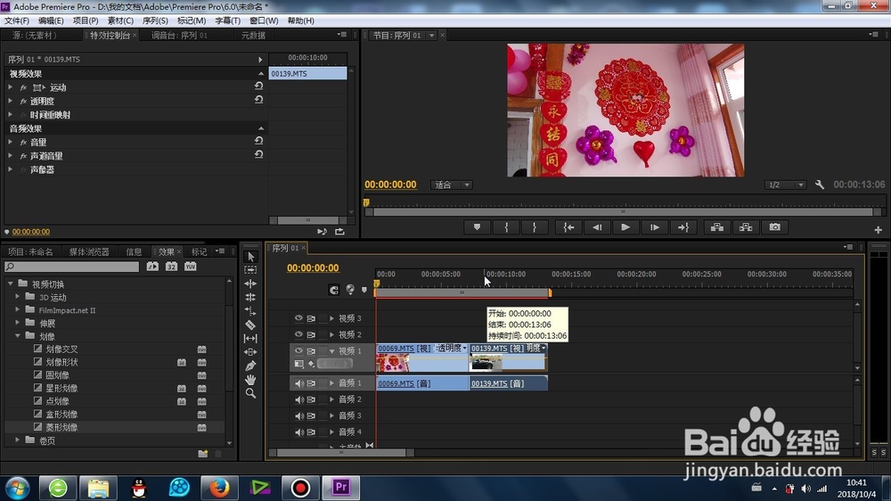Open the 序列(S) menu
Viewport: 891px width, 501px height.
[155, 21]
